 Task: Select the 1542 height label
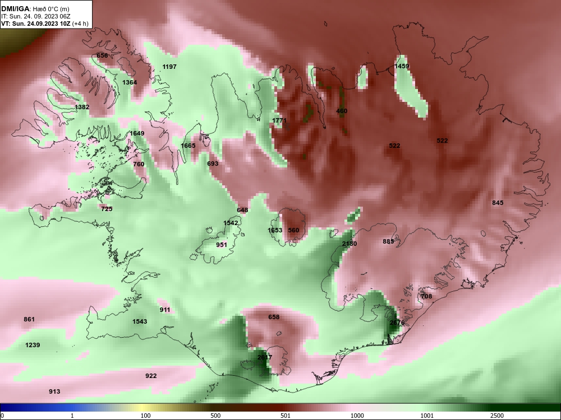(231, 223)
